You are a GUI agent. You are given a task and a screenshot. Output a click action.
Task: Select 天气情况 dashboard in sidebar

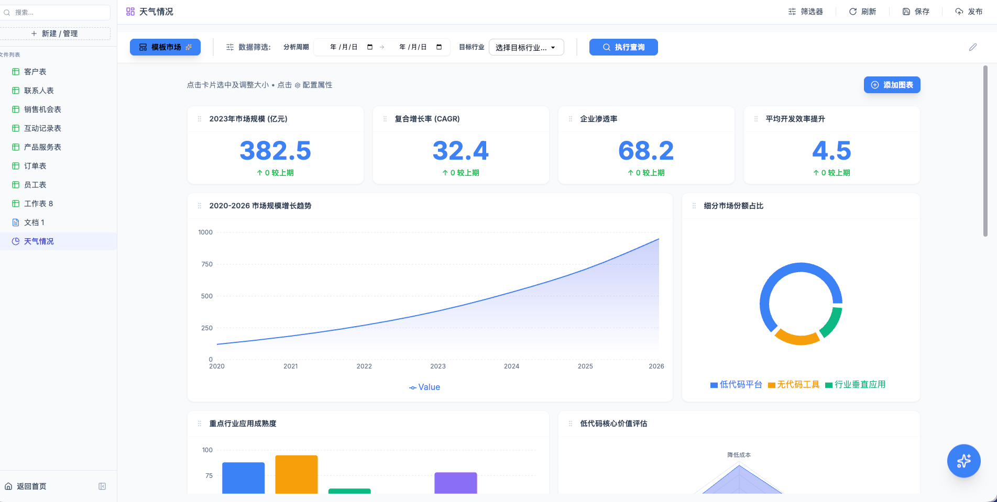58,241
